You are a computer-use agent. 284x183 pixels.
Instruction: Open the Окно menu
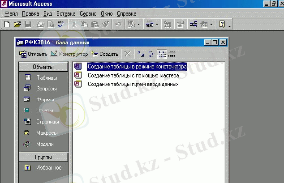point(107,13)
